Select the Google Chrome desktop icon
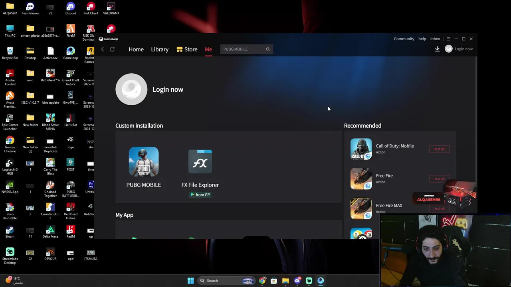Image resolution: width=511 pixels, height=287 pixels. [10, 144]
